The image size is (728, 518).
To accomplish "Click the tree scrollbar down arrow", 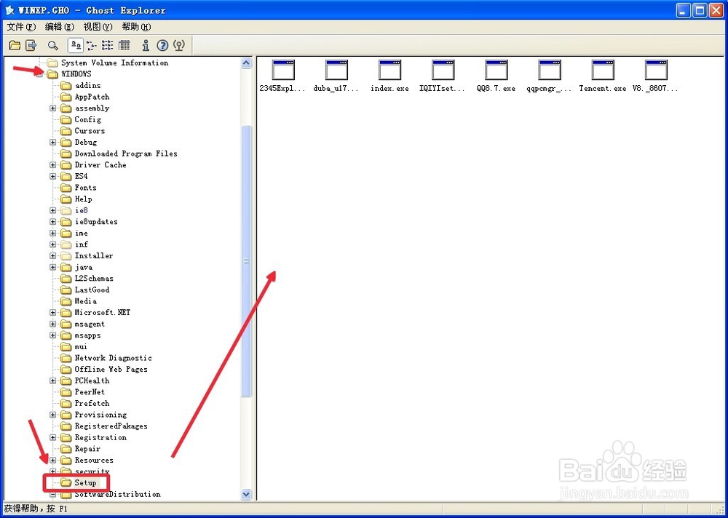I will [247, 494].
